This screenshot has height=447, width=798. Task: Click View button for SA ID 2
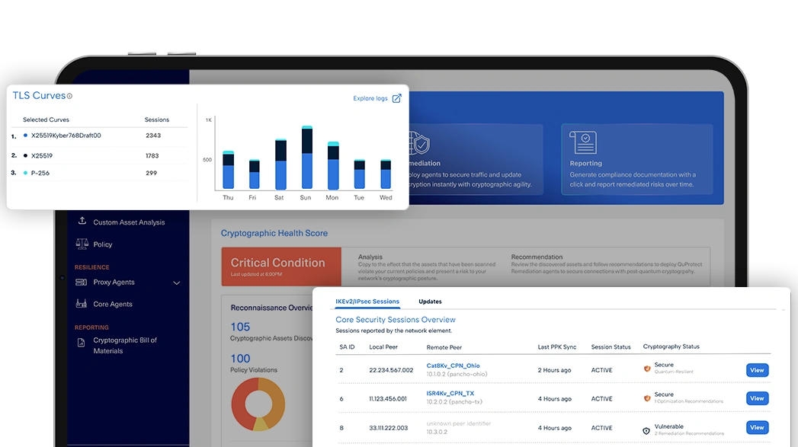point(756,370)
